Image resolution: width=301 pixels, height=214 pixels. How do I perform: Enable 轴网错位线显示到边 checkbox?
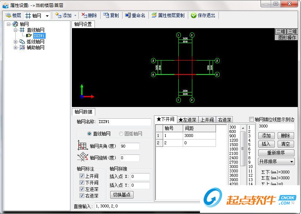coord(251,119)
